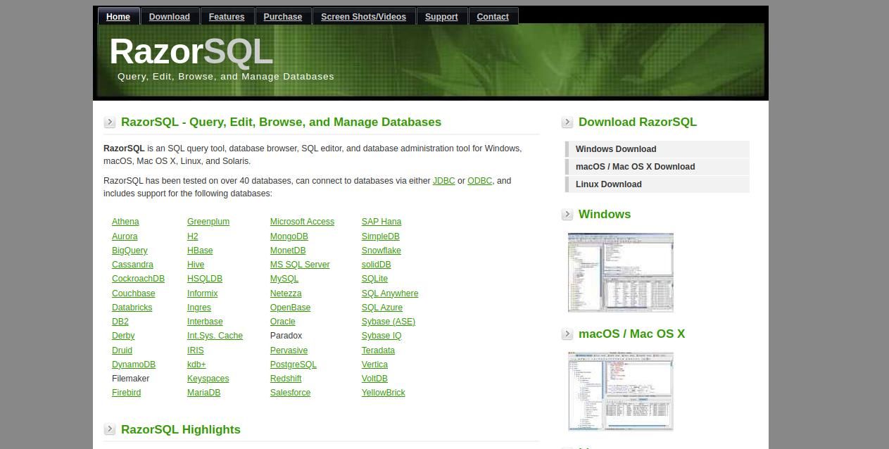Click the Filemaker text entry
This screenshot has height=449, width=889.
pyautogui.click(x=131, y=379)
